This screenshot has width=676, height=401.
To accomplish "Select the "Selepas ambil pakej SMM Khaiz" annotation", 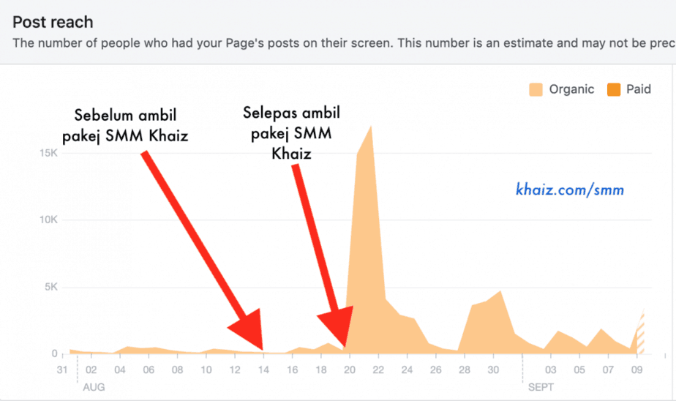I will pyautogui.click(x=291, y=133).
